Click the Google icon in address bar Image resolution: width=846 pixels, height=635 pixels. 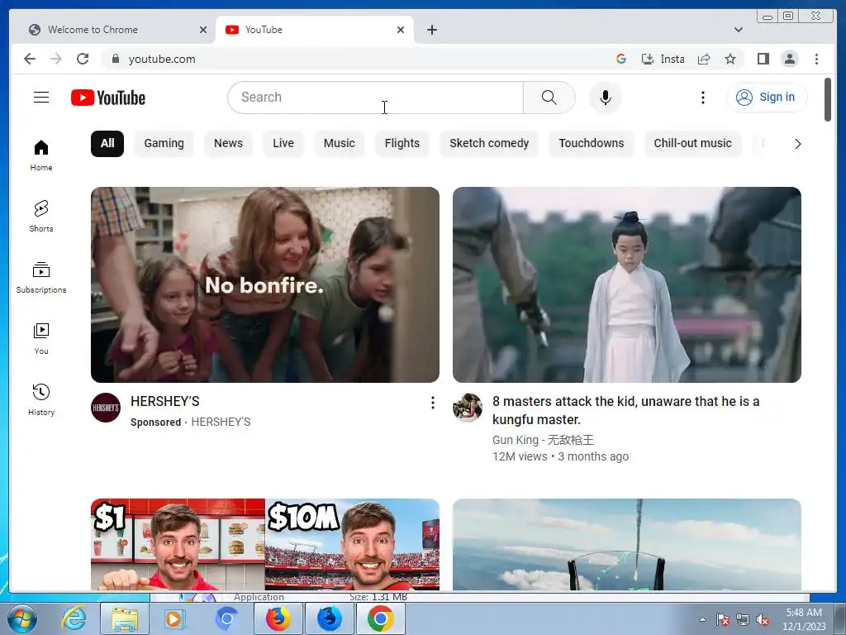[x=621, y=59]
